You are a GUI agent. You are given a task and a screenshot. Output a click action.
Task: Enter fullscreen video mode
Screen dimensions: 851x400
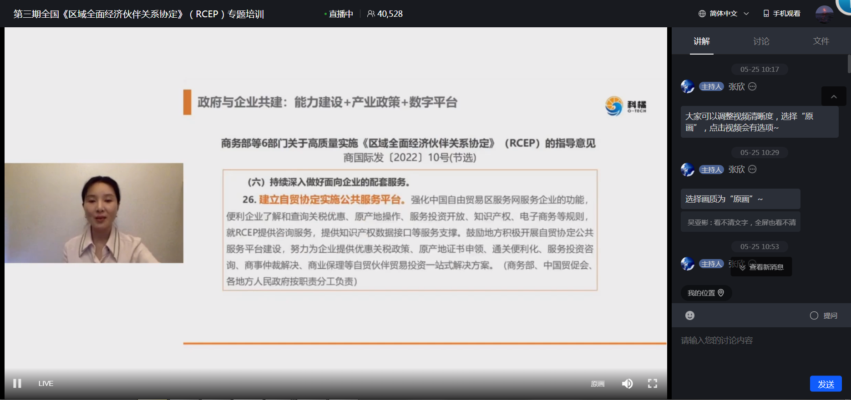pos(653,384)
